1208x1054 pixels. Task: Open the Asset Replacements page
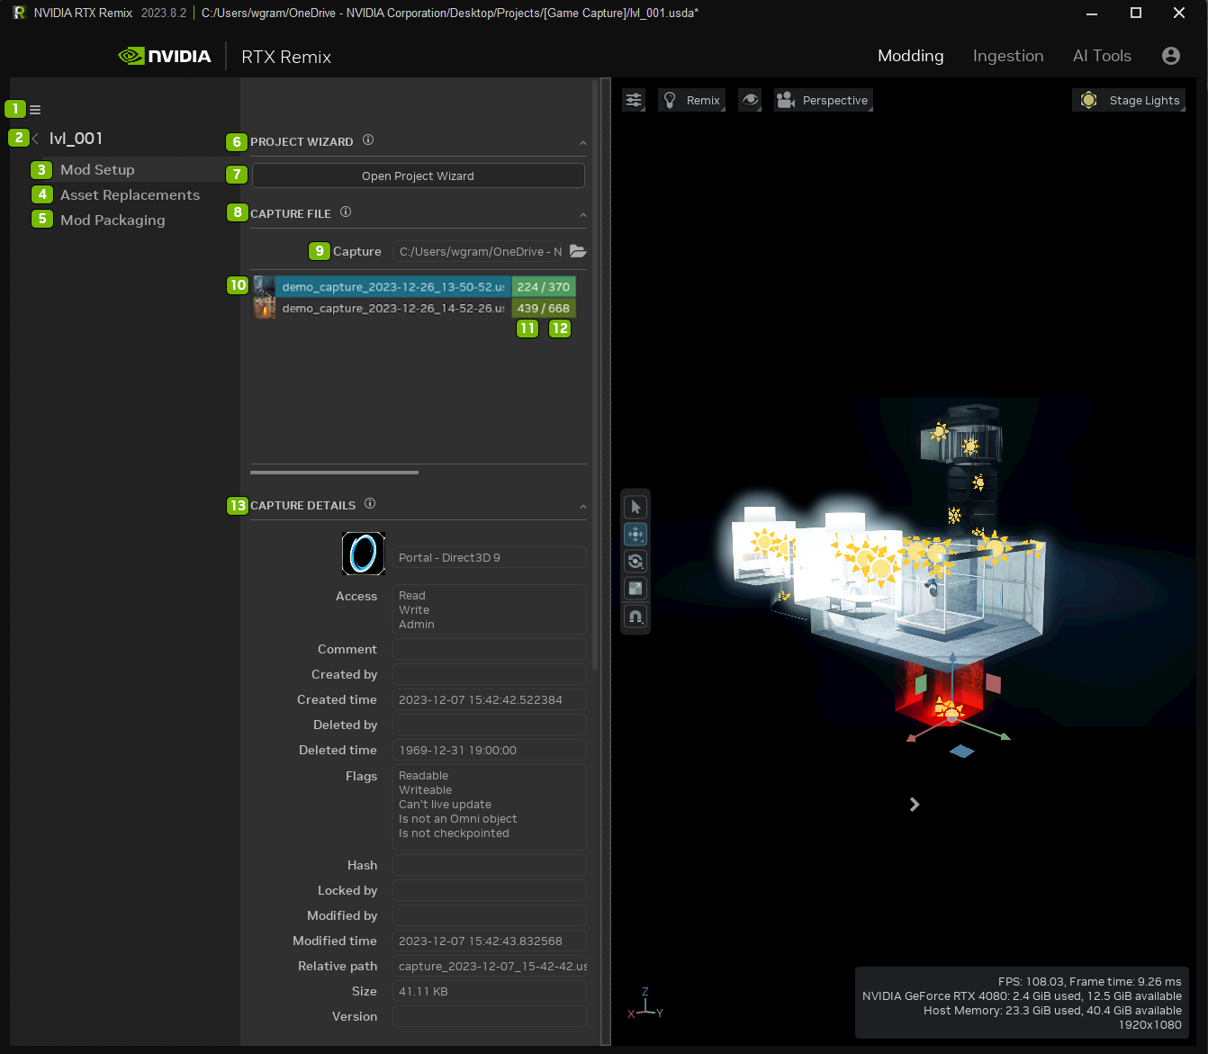pyautogui.click(x=130, y=195)
